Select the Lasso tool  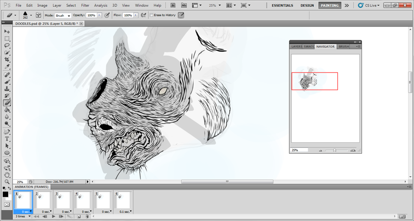coord(7,45)
